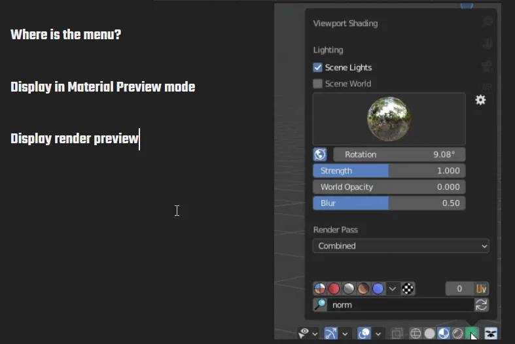Select the blue sphere icon
This screenshot has height=344, width=515.
(378, 289)
